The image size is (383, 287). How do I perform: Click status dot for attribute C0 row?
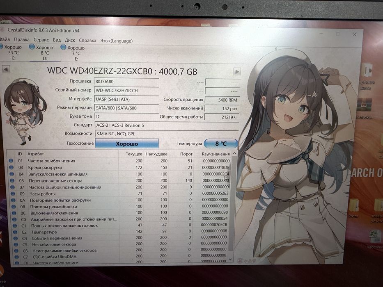[15, 219]
